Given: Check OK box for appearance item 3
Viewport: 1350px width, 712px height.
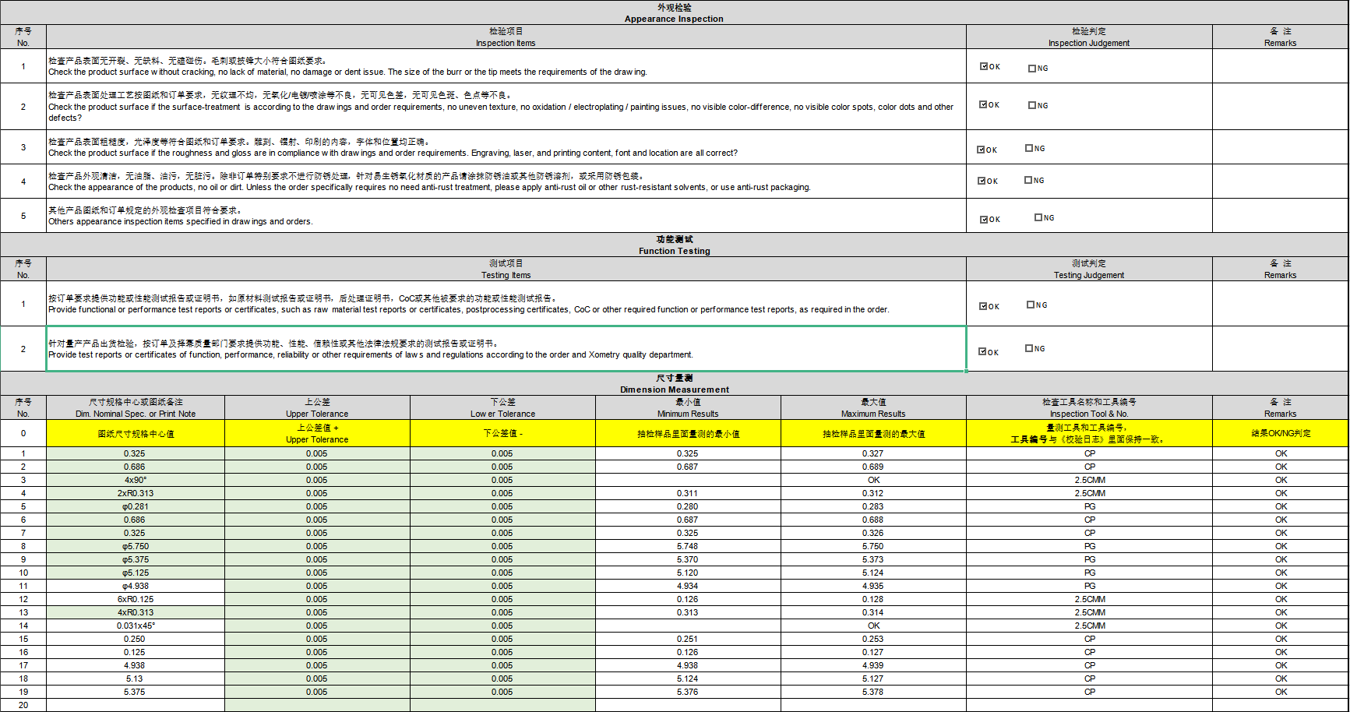Looking at the screenshot, I should [981, 150].
